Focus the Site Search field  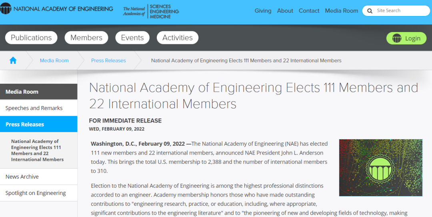[x=396, y=11]
